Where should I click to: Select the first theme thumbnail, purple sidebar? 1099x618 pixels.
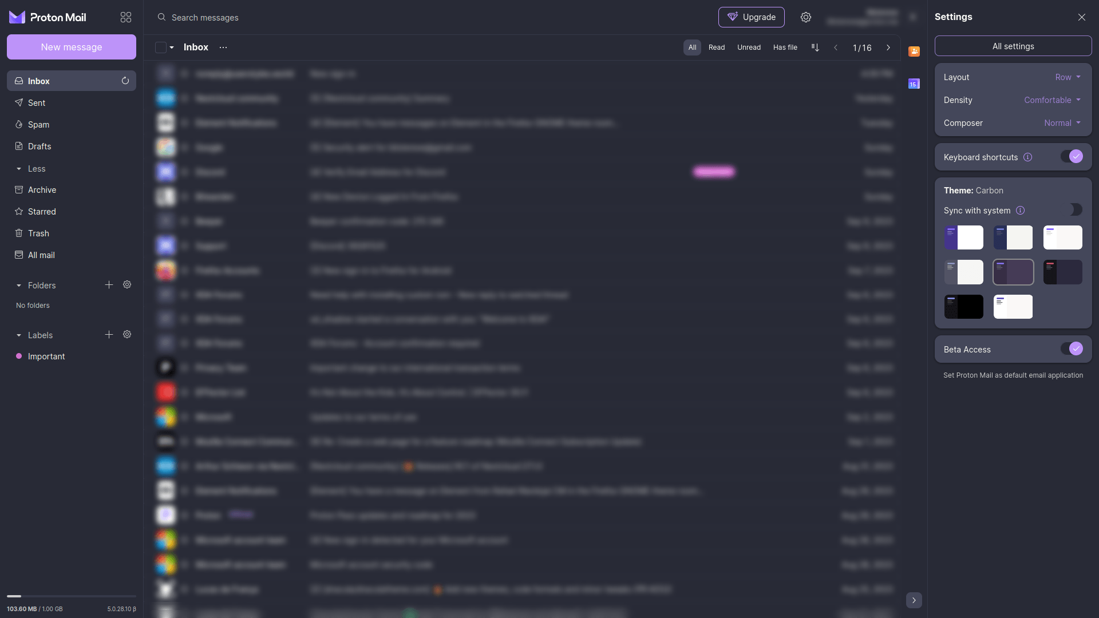tap(964, 237)
